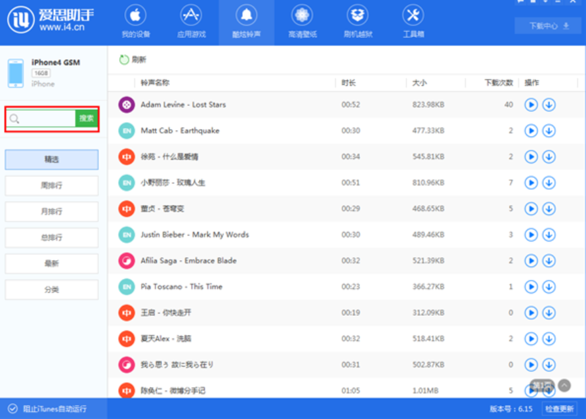Open the 下载中心 download center

point(549,26)
